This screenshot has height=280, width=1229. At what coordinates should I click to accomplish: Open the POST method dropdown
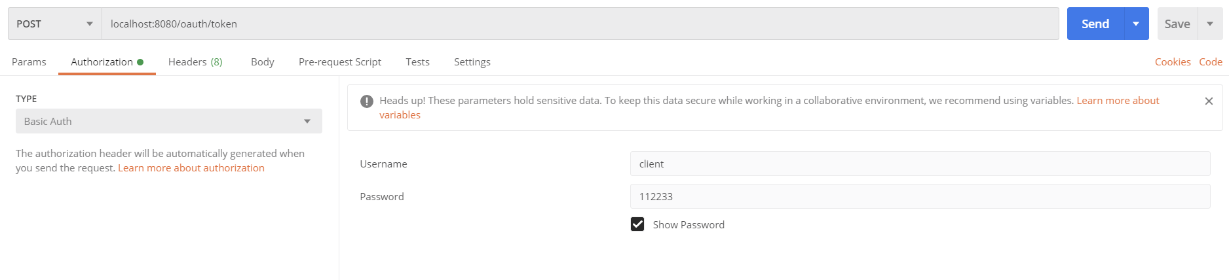coord(55,24)
